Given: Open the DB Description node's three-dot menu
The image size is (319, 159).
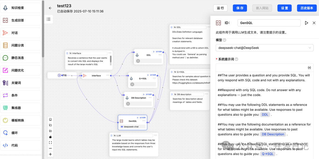Looking at the screenshot, I should (x=150, y=97).
